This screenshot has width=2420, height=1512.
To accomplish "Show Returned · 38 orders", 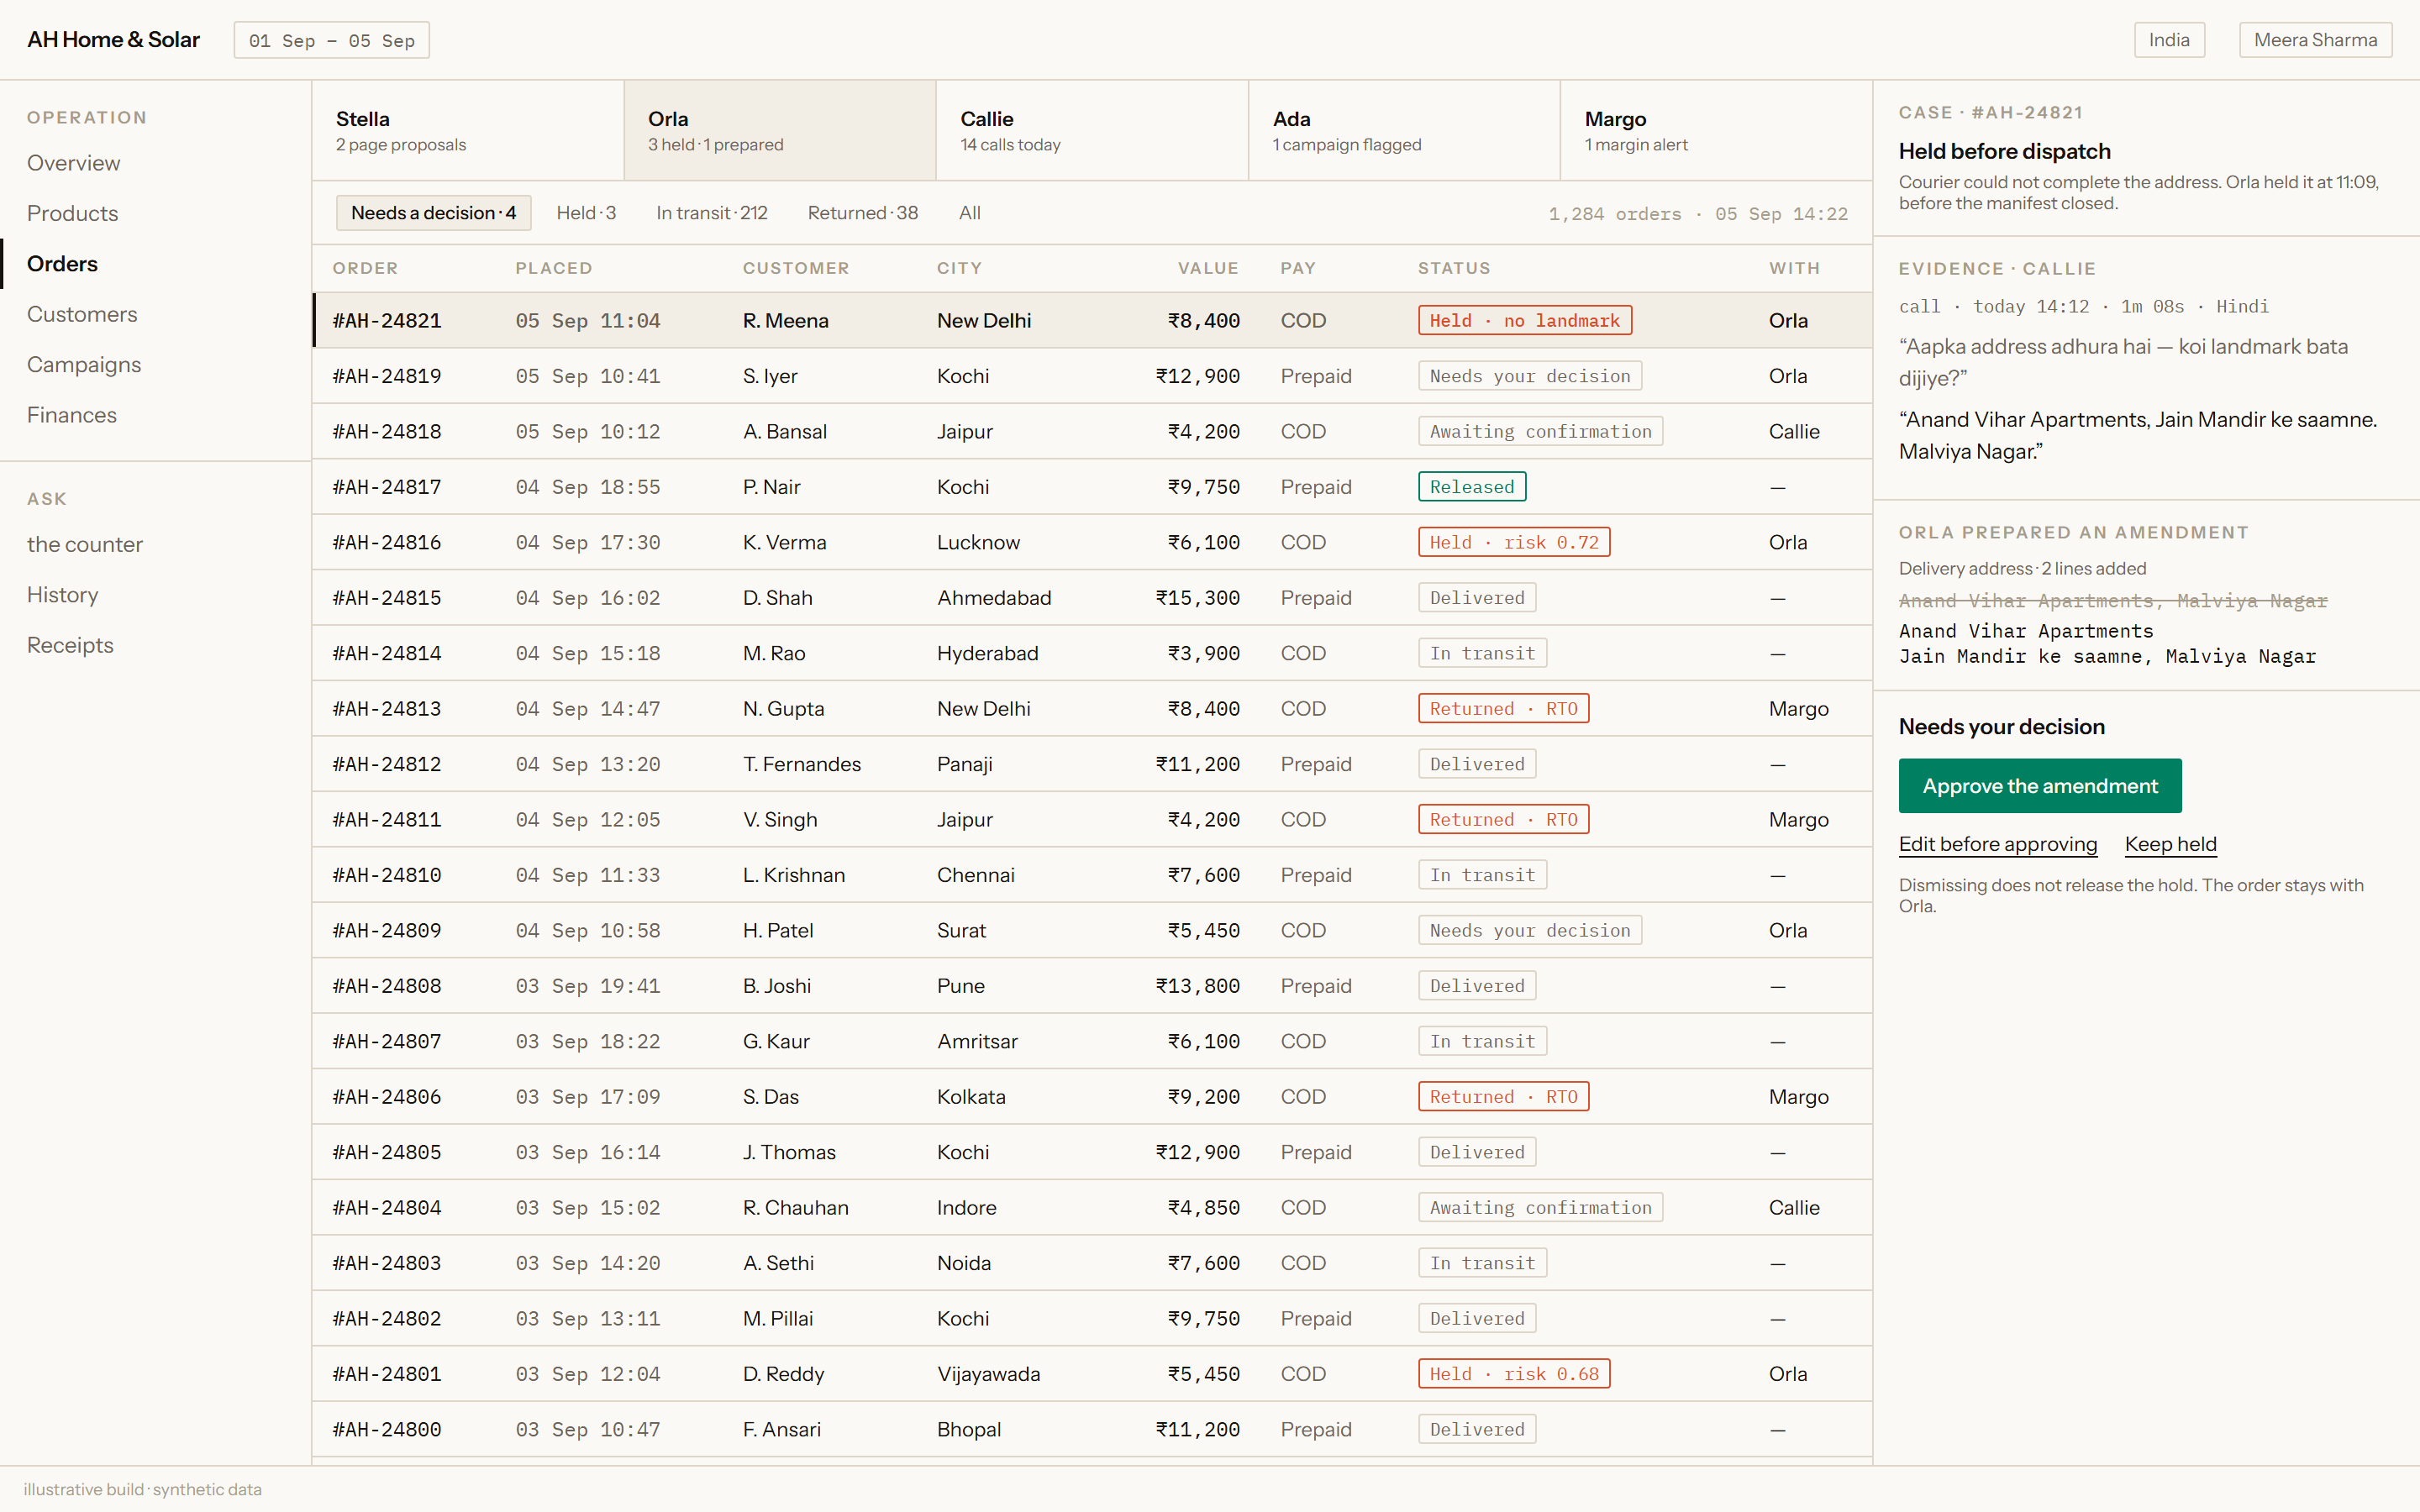I will pos(863,213).
